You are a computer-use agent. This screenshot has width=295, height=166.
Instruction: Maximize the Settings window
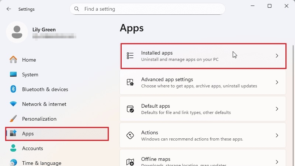coord(270,6)
